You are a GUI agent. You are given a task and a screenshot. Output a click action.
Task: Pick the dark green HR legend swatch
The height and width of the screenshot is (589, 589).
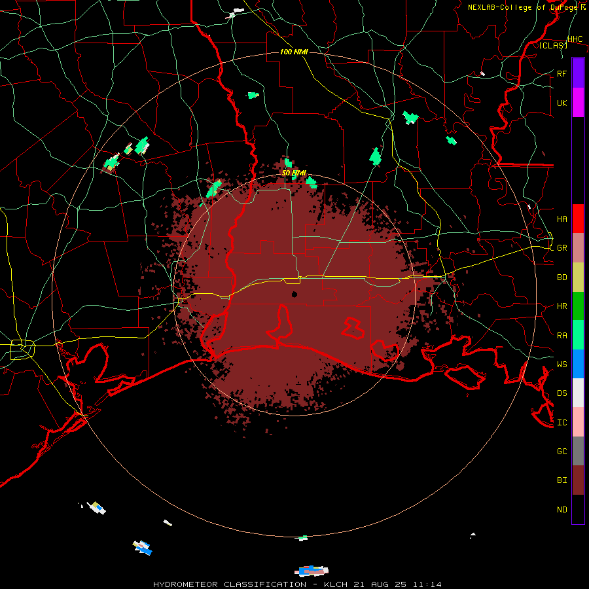578,306
